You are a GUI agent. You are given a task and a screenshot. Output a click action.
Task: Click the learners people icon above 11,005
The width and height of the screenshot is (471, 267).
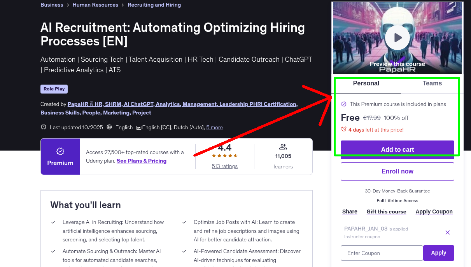pos(283,147)
